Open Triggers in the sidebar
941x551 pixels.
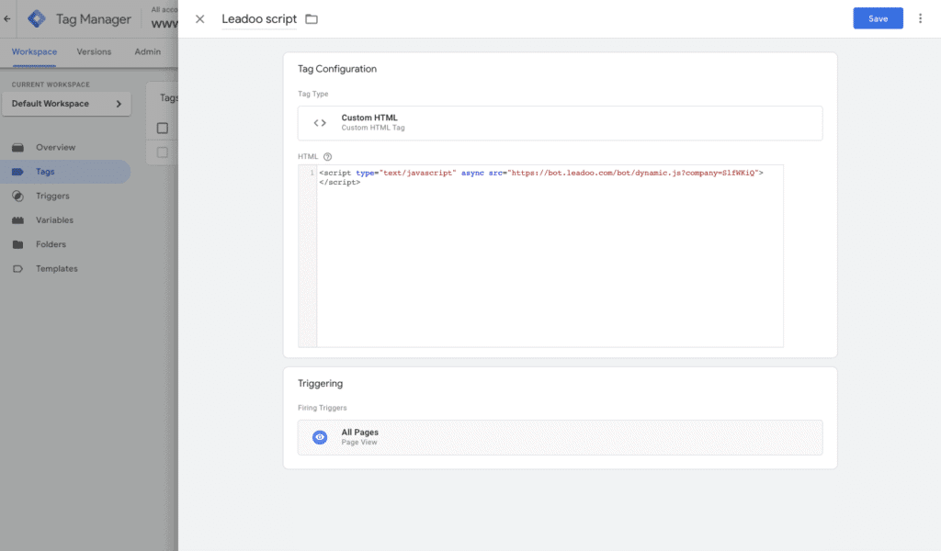pyautogui.click(x=52, y=196)
